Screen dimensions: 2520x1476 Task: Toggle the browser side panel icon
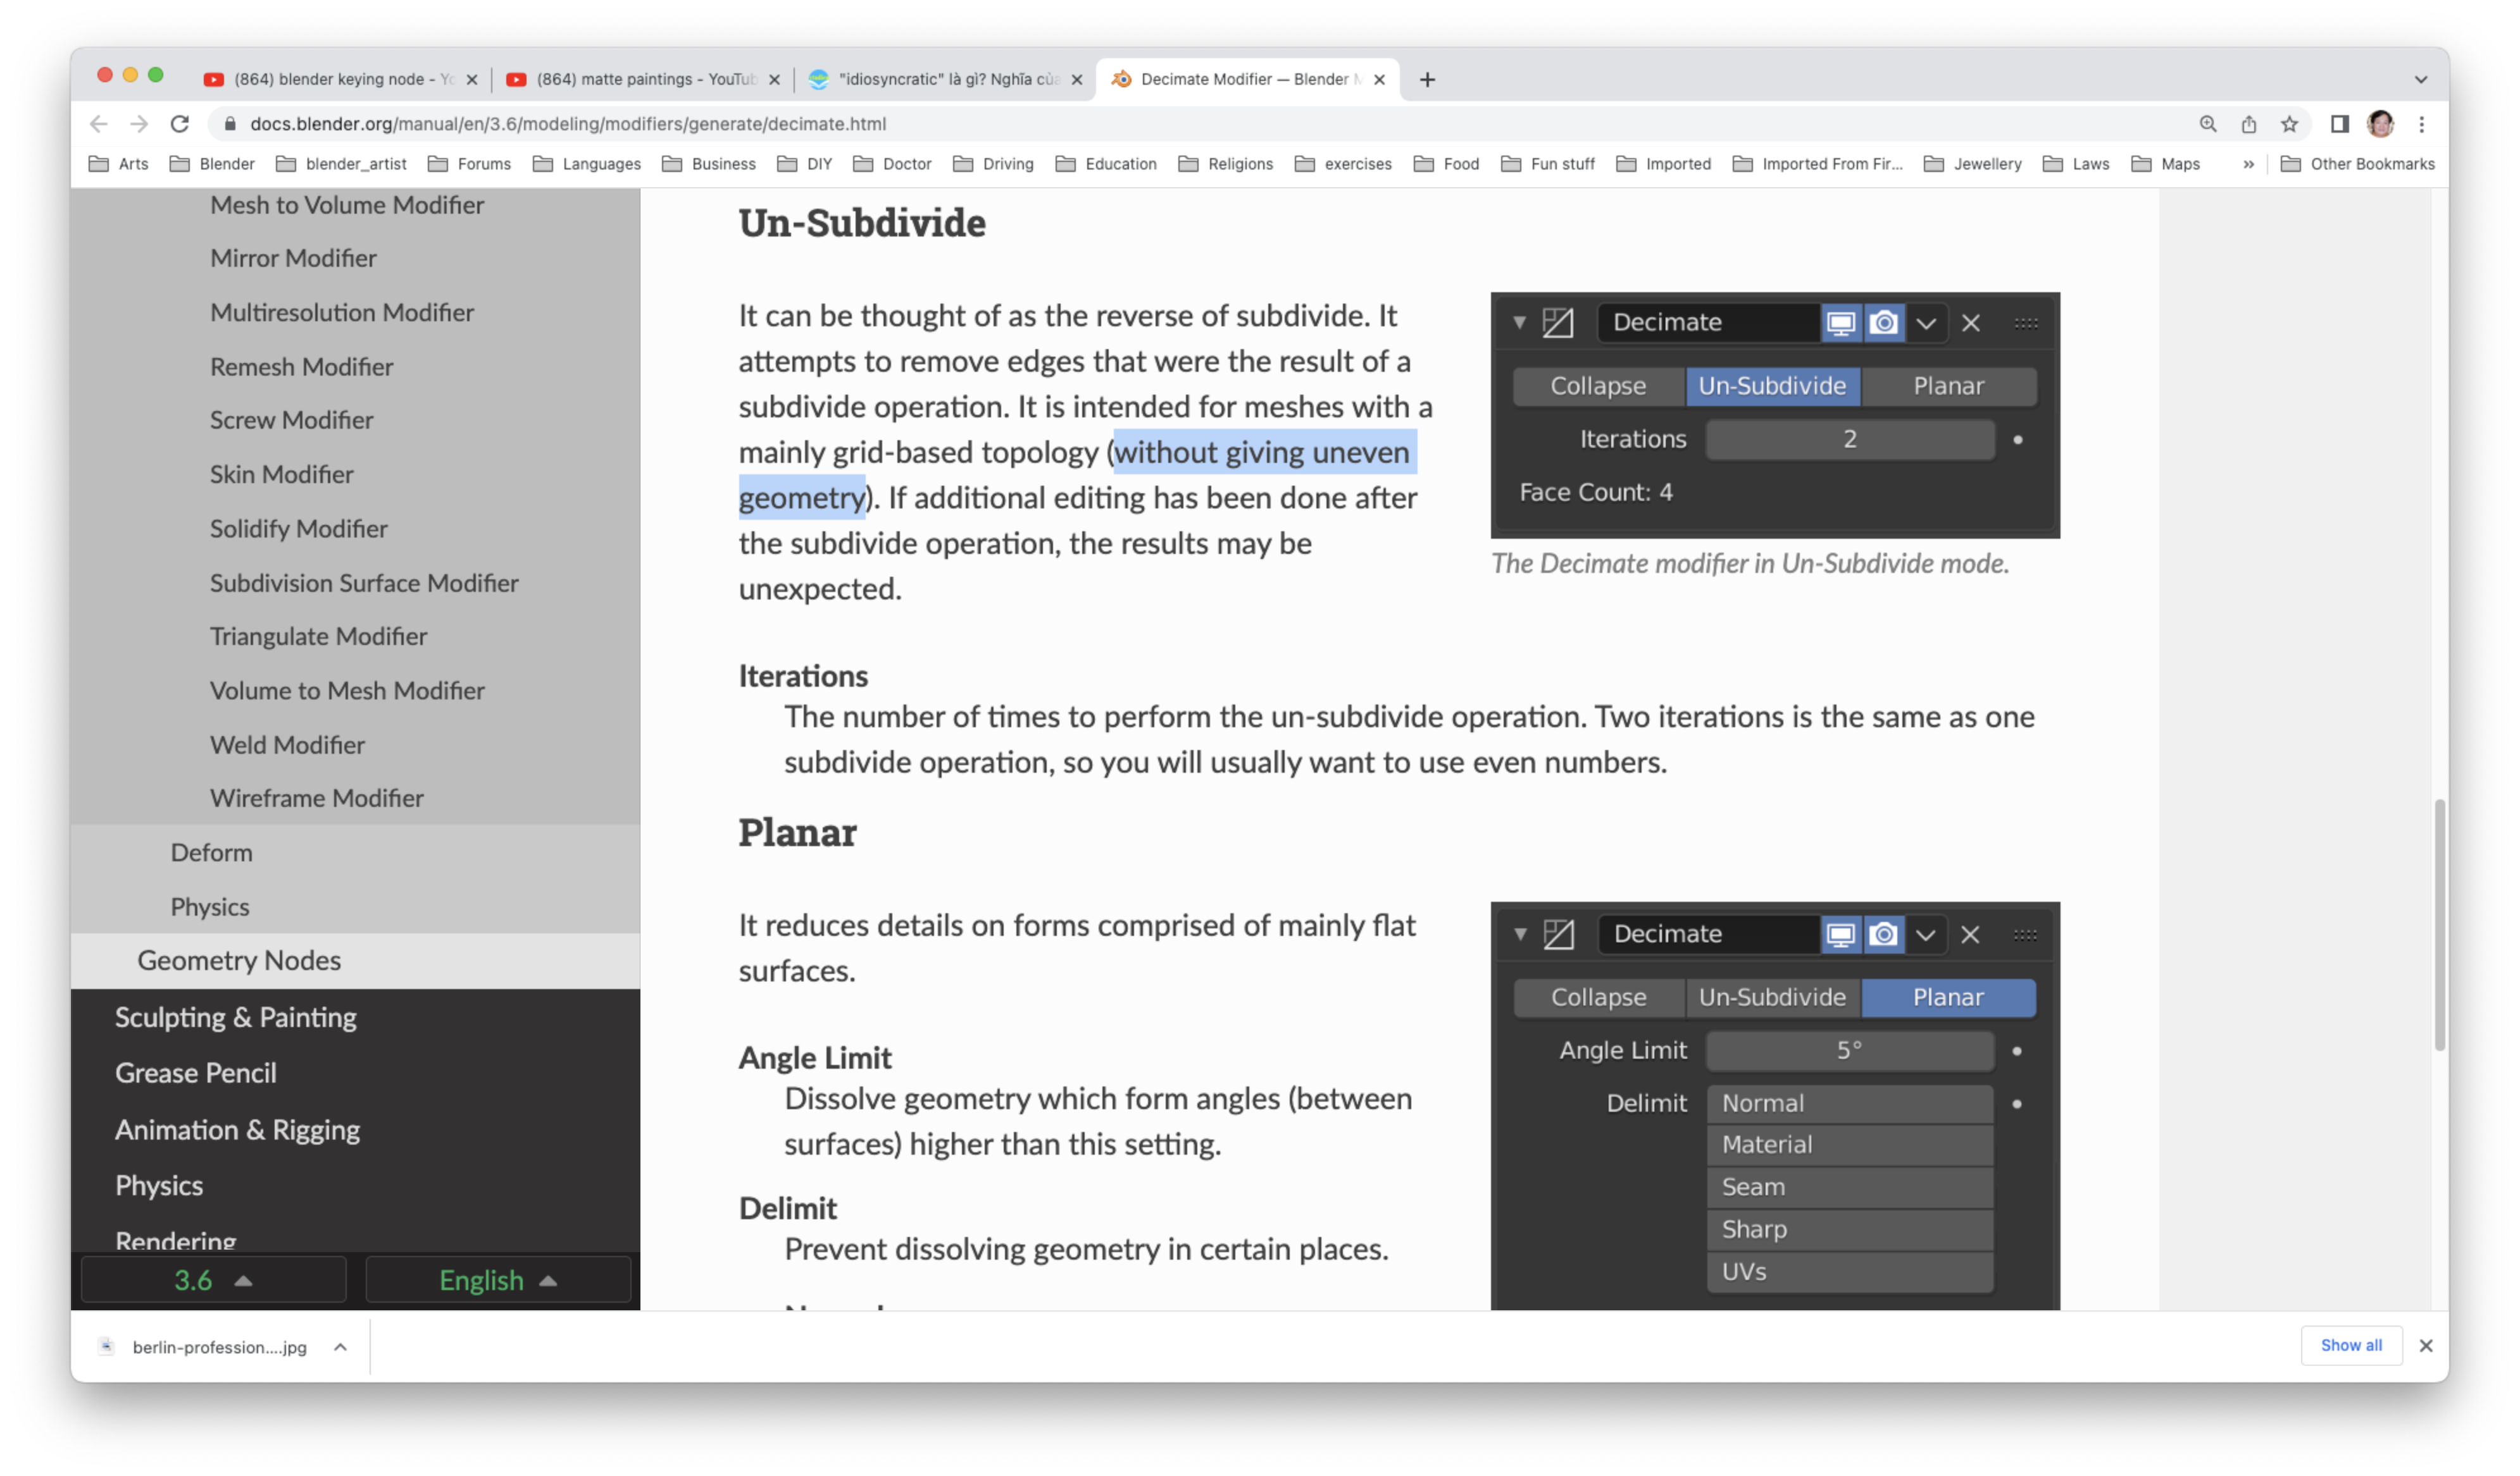click(2339, 124)
